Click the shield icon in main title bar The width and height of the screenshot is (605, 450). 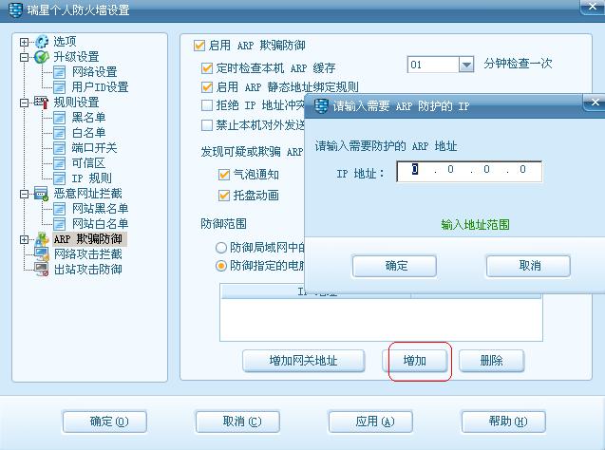[x=15, y=10]
